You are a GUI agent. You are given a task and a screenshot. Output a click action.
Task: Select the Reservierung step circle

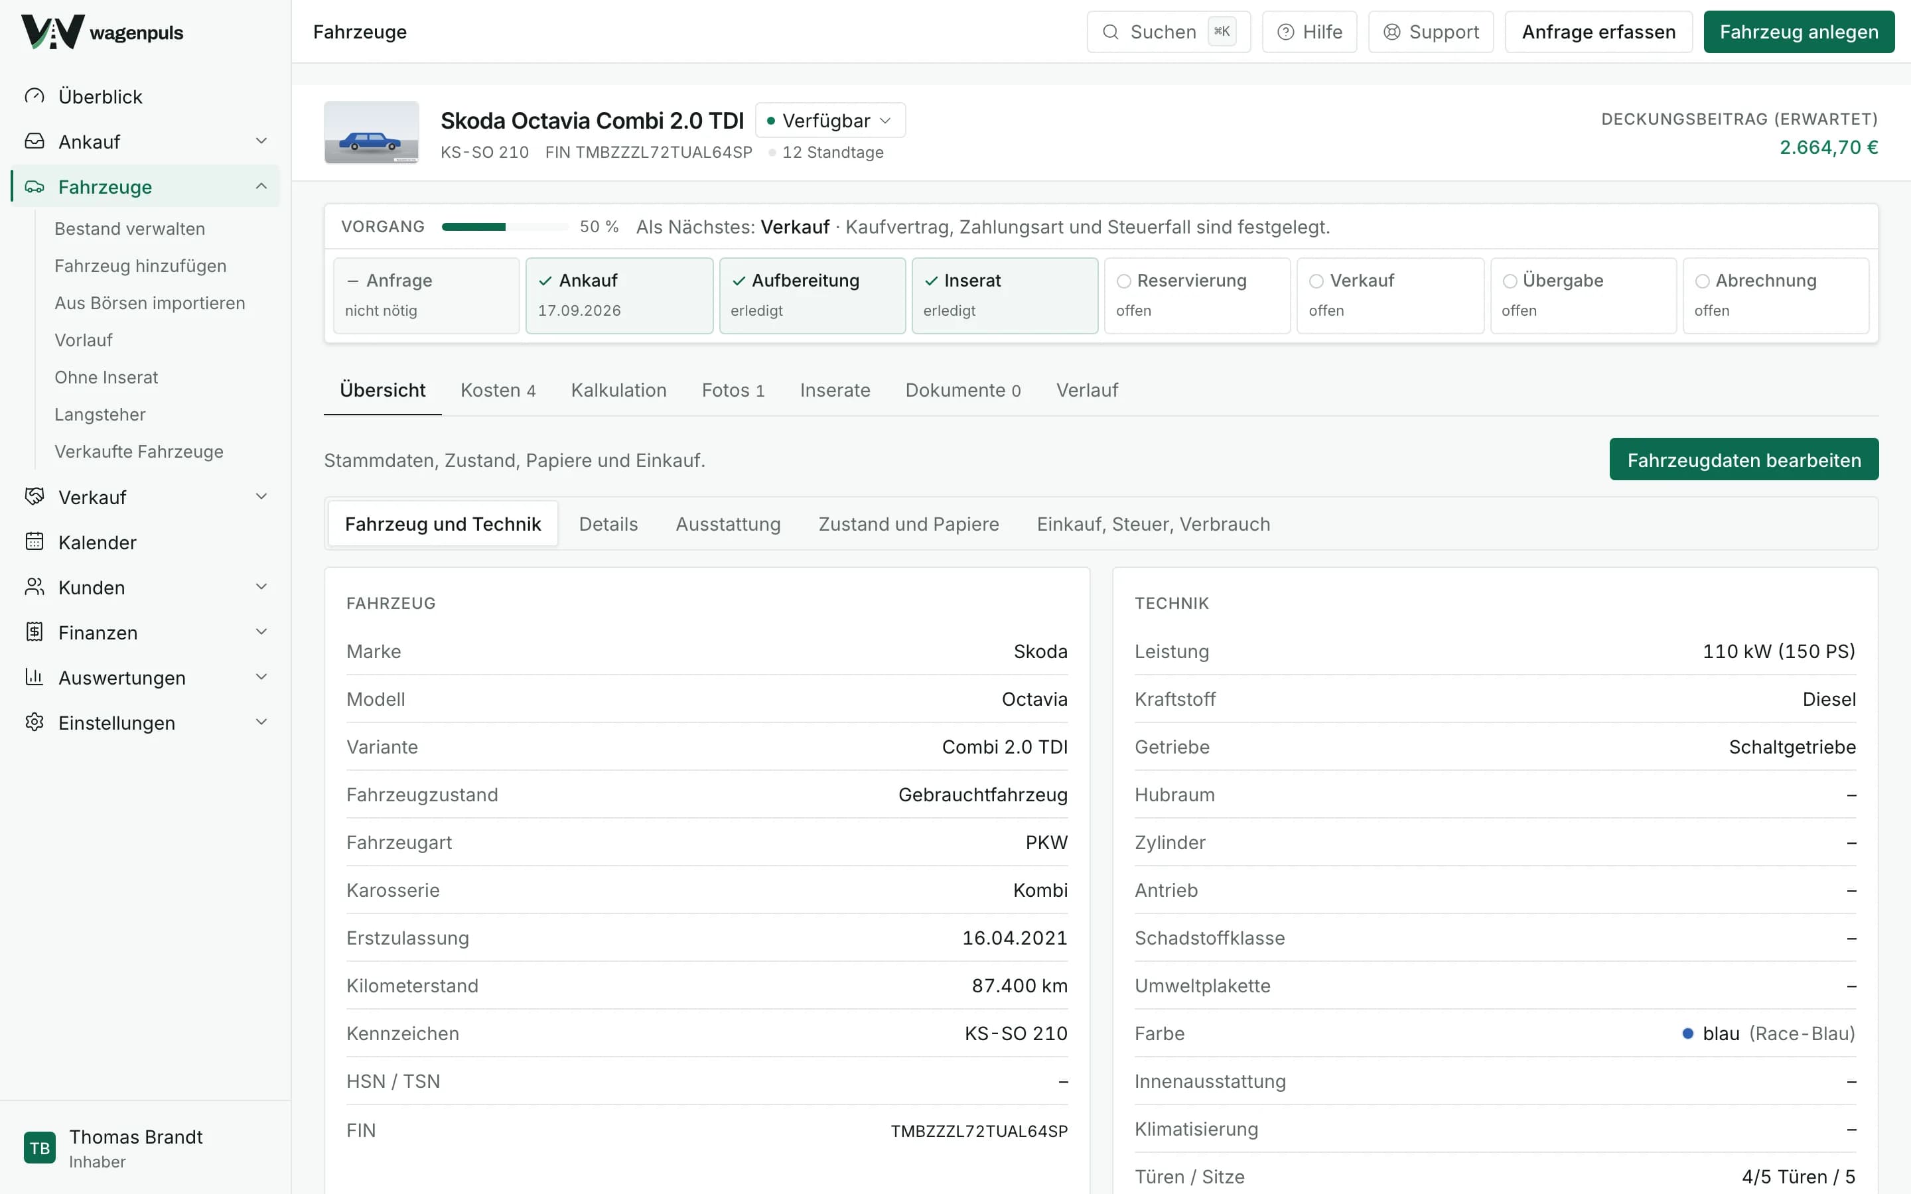pos(1123,281)
